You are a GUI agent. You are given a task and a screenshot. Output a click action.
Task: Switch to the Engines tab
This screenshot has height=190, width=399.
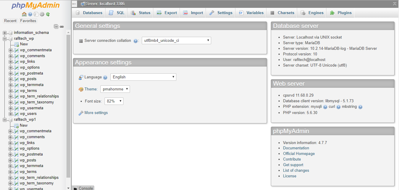tap(312, 13)
